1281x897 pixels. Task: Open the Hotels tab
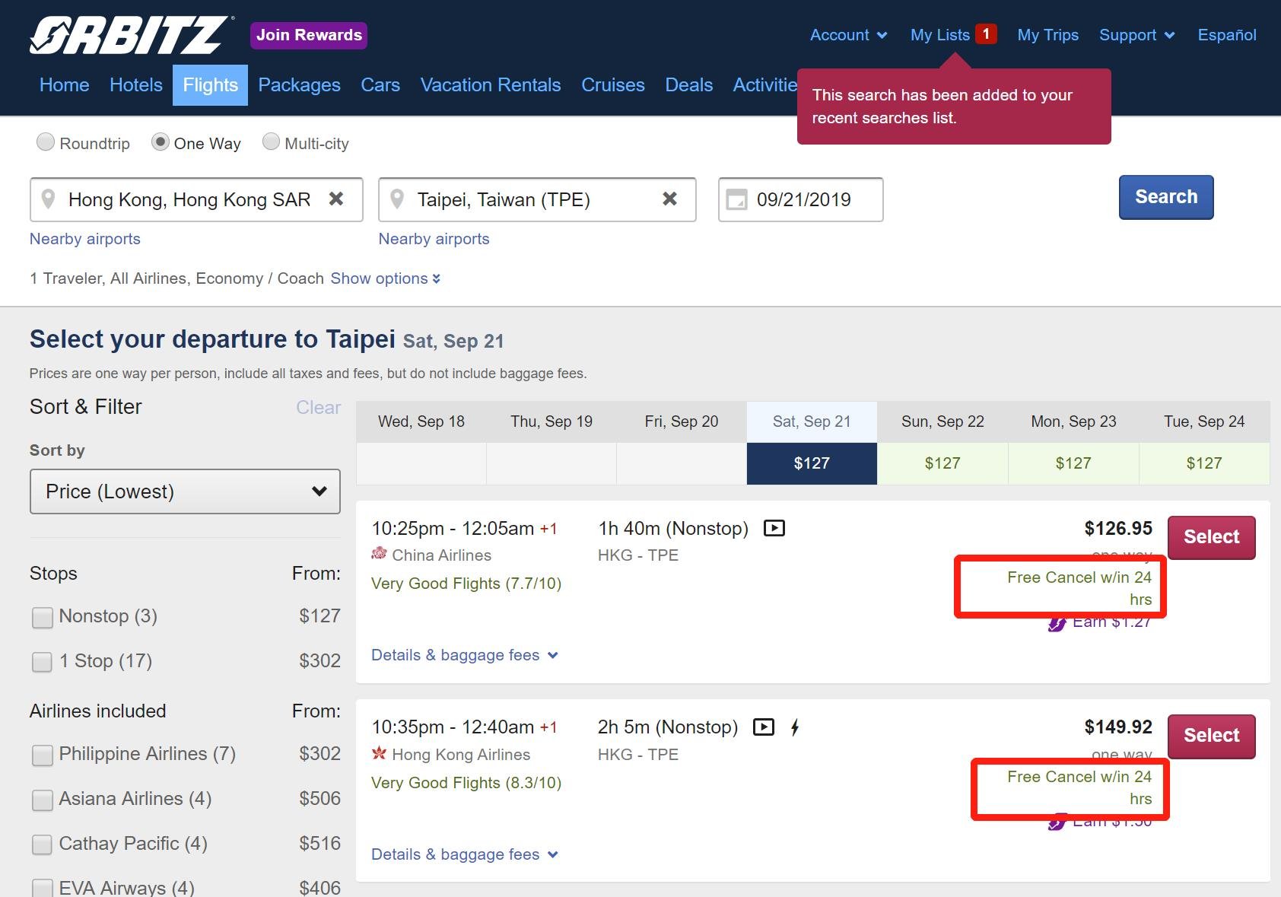coord(136,84)
